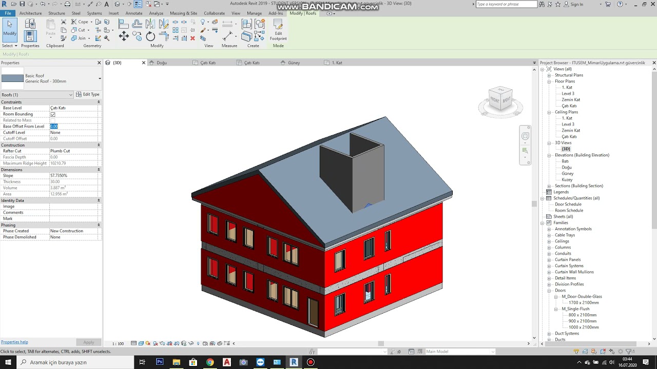
Task: Open Chrome from the Windows taskbar
Action: tap(210, 362)
